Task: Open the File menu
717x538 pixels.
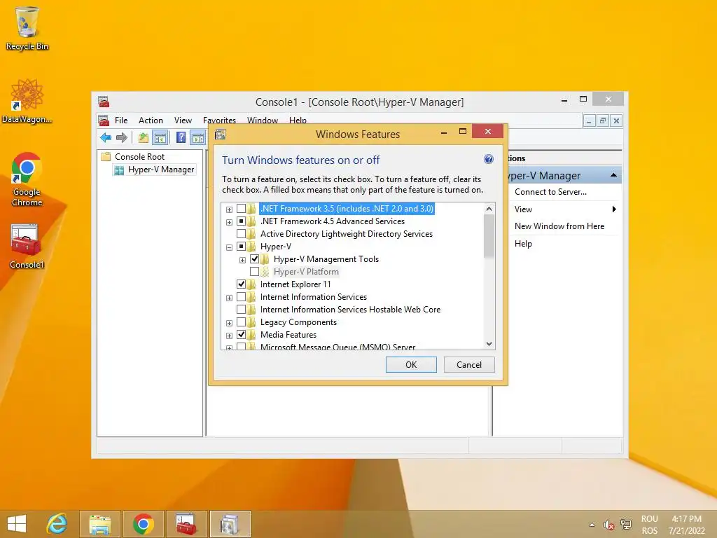Action: [x=121, y=120]
